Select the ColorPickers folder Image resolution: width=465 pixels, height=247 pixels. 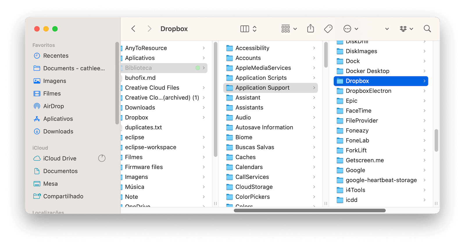(271, 197)
